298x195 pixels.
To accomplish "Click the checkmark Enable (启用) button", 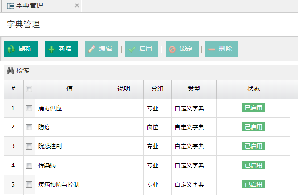I will click(x=141, y=49).
